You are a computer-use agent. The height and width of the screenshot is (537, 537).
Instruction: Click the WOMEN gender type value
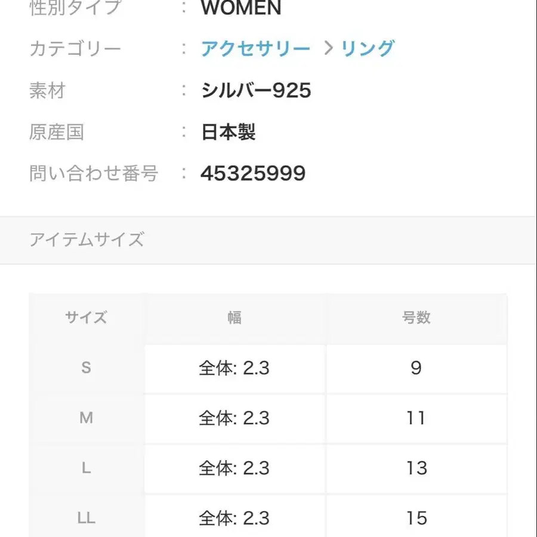pos(241,8)
